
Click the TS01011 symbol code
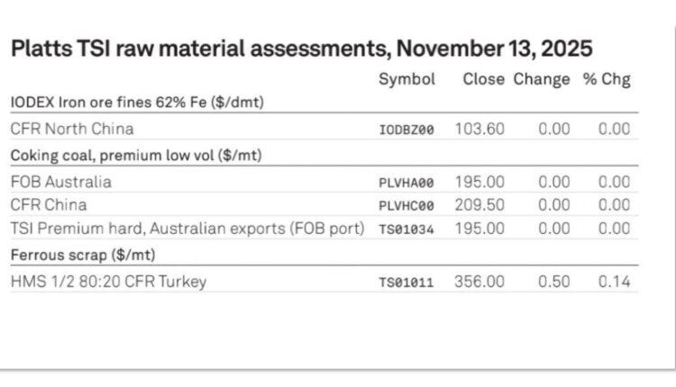tap(407, 283)
